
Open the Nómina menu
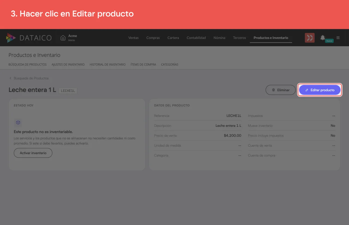click(x=219, y=38)
